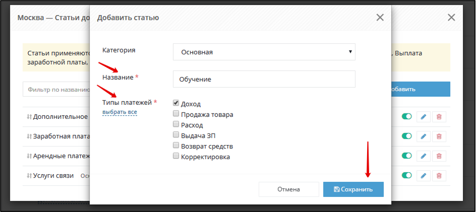Cancel the dialog with Отмена
Viewport: 476px width, 212px height.
(x=289, y=189)
